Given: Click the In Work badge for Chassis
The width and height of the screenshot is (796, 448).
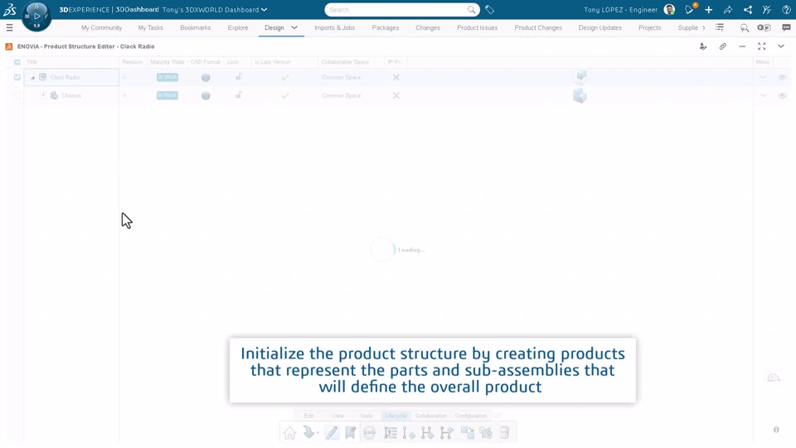Looking at the screenshot, I should tap(167, 95).
